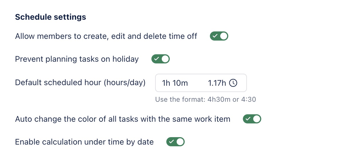The height and width of the screenshot is (168, 351).
Task: Click the "Schedule settings" heading
Action: coord(50,17)
